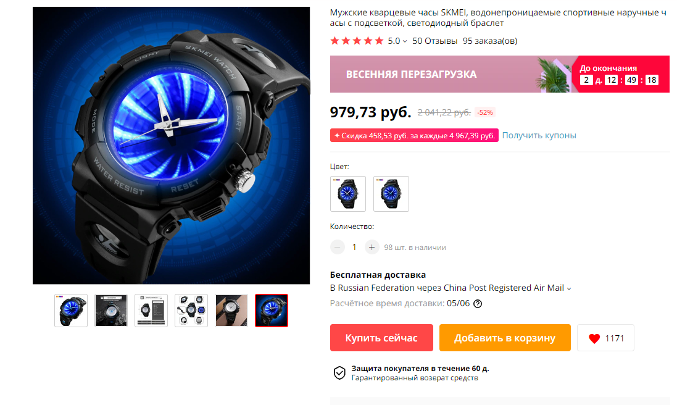
Task: Decrease quantity with minus button
Action: 338,247
